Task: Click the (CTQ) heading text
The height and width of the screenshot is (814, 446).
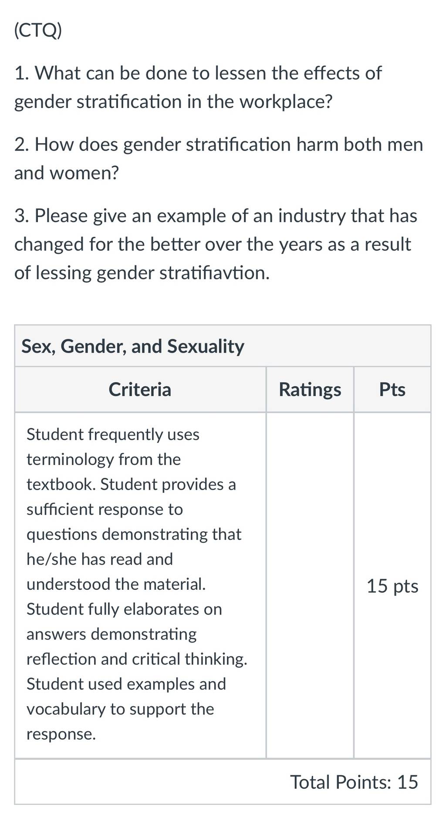Action: pos(38,30)
